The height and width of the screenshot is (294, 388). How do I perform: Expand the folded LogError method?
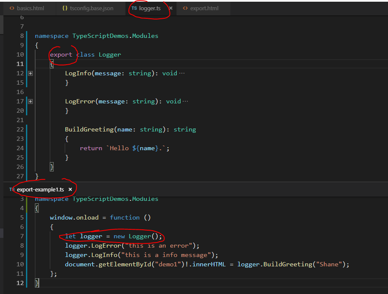pos(30,101)
